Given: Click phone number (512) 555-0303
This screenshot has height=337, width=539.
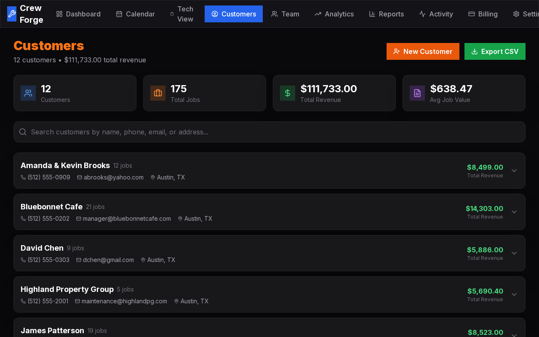Looking at the screenshot, I should pos(48,260).
